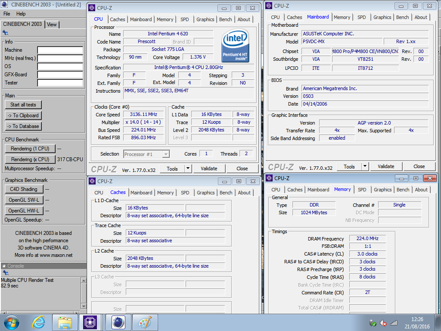Click the motherboard model P5VDC-MX
The width and height of the screenshot is (441, 331).
[x=342, y=41]
